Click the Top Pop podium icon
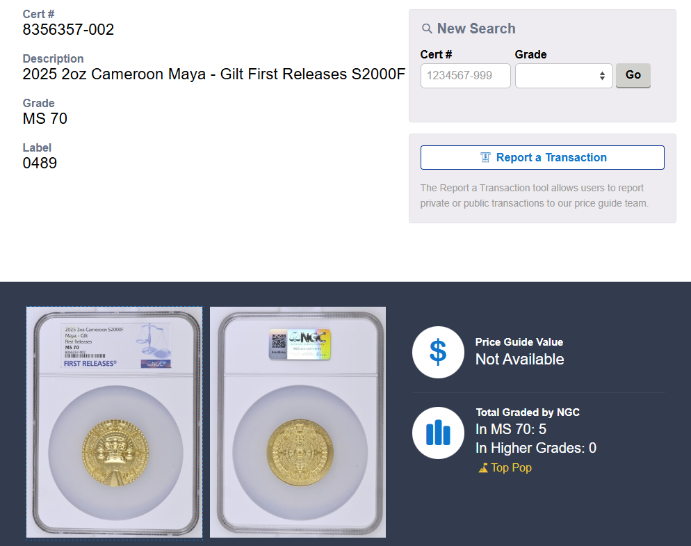691x546 pixels. click(483, 468)
